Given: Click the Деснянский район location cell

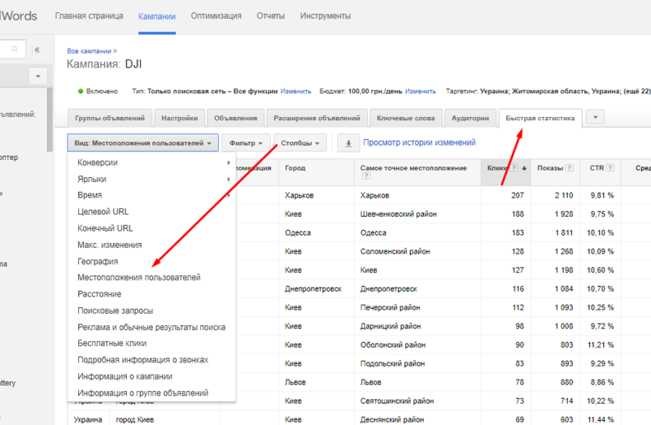Looking at the screenshot, I should coord(392,419).
